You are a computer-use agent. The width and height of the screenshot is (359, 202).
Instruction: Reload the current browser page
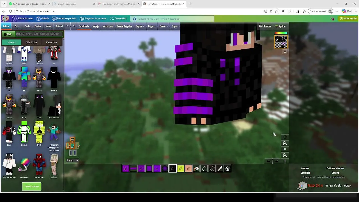(x=10, y=11)
